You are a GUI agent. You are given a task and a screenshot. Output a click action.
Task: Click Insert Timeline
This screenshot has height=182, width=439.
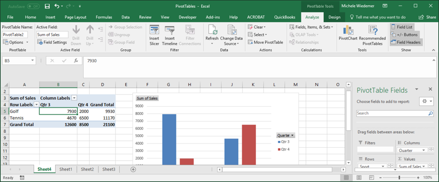tap(169, 36)
